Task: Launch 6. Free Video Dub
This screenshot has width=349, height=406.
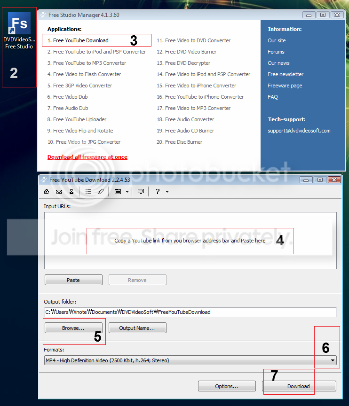Action: (x=68, y=97)
